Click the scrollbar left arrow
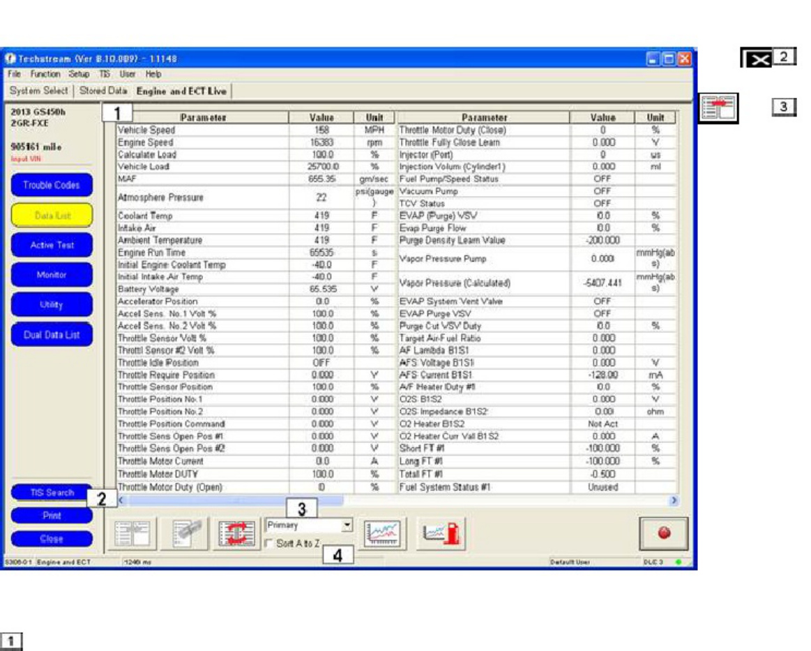The height and width of the screenshot is (651, 811). pos(121,500)
